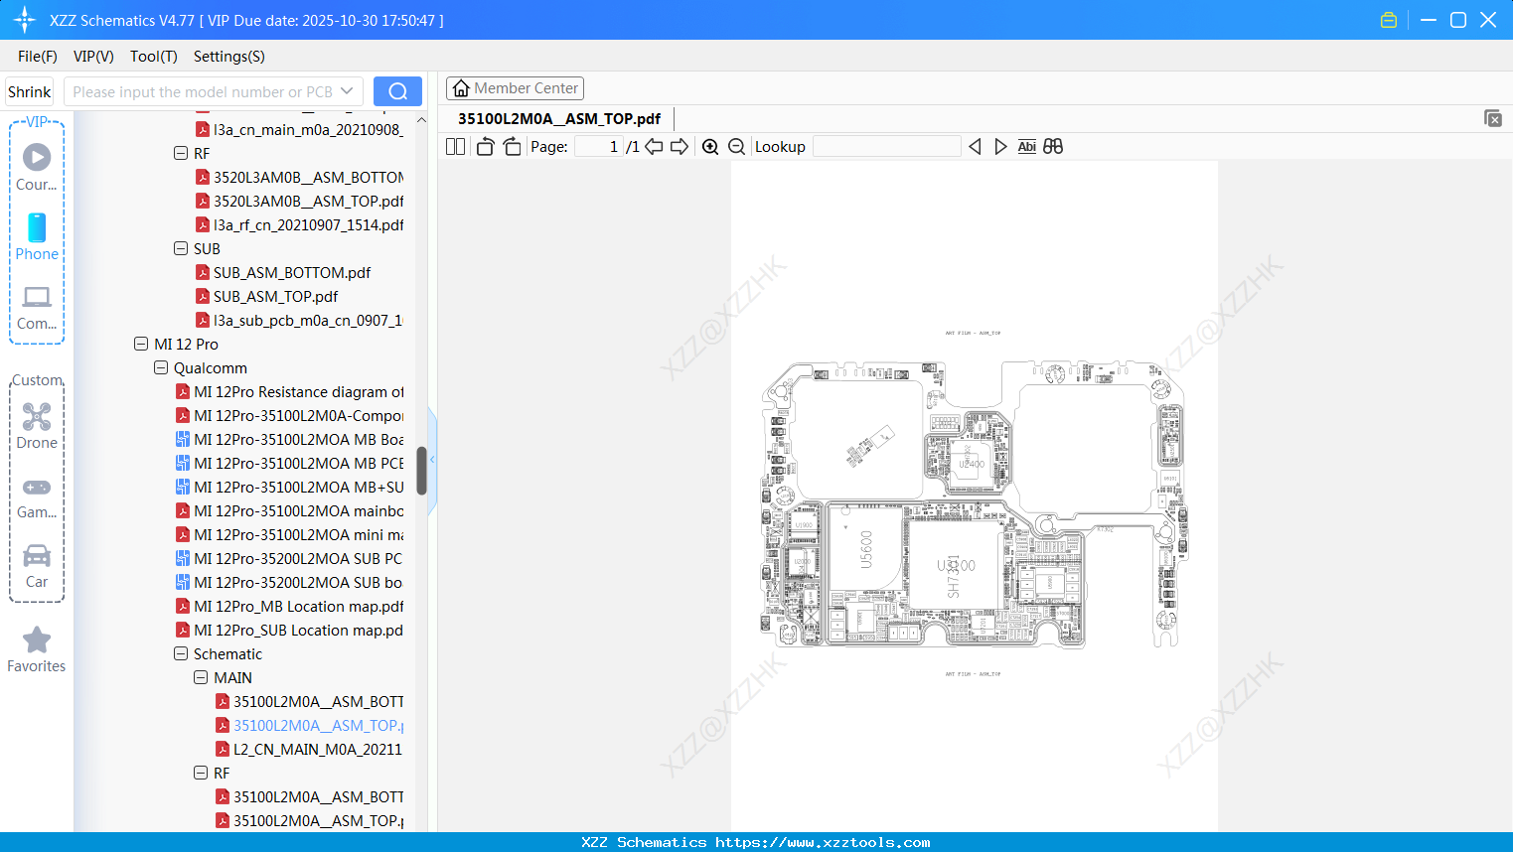1513x852 pixels.
Task: Rotate page counterclockwise
Action: [x=485, y=147]
